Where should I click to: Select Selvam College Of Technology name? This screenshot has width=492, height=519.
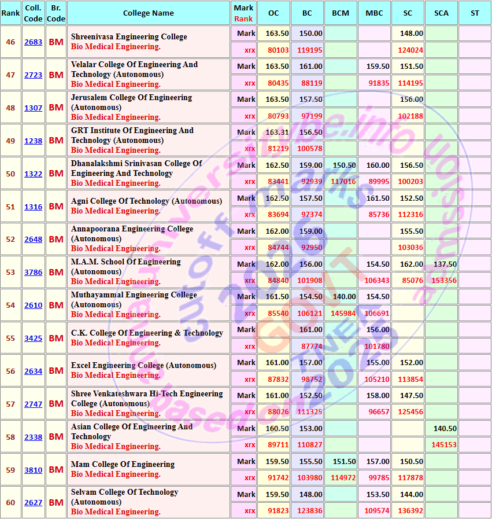point(125,497)
